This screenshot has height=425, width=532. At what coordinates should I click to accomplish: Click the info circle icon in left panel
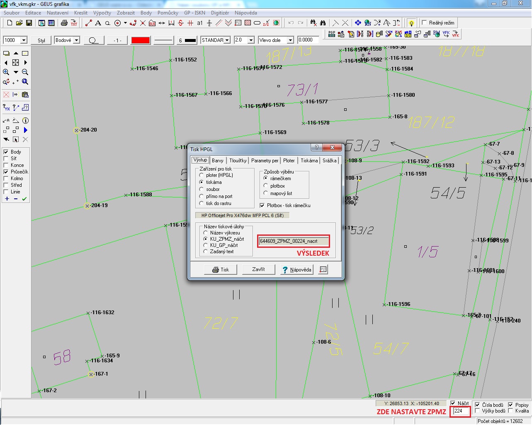25,121
